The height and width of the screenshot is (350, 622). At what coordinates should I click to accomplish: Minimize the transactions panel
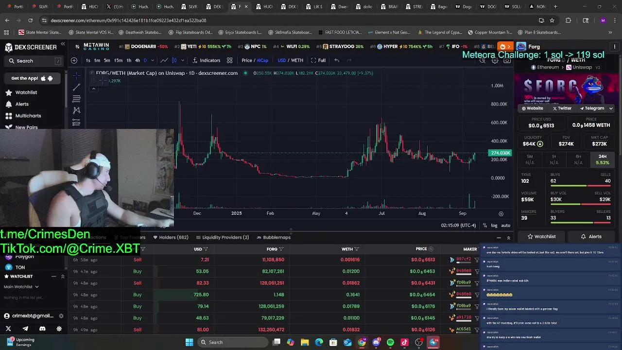pos(499,238)
